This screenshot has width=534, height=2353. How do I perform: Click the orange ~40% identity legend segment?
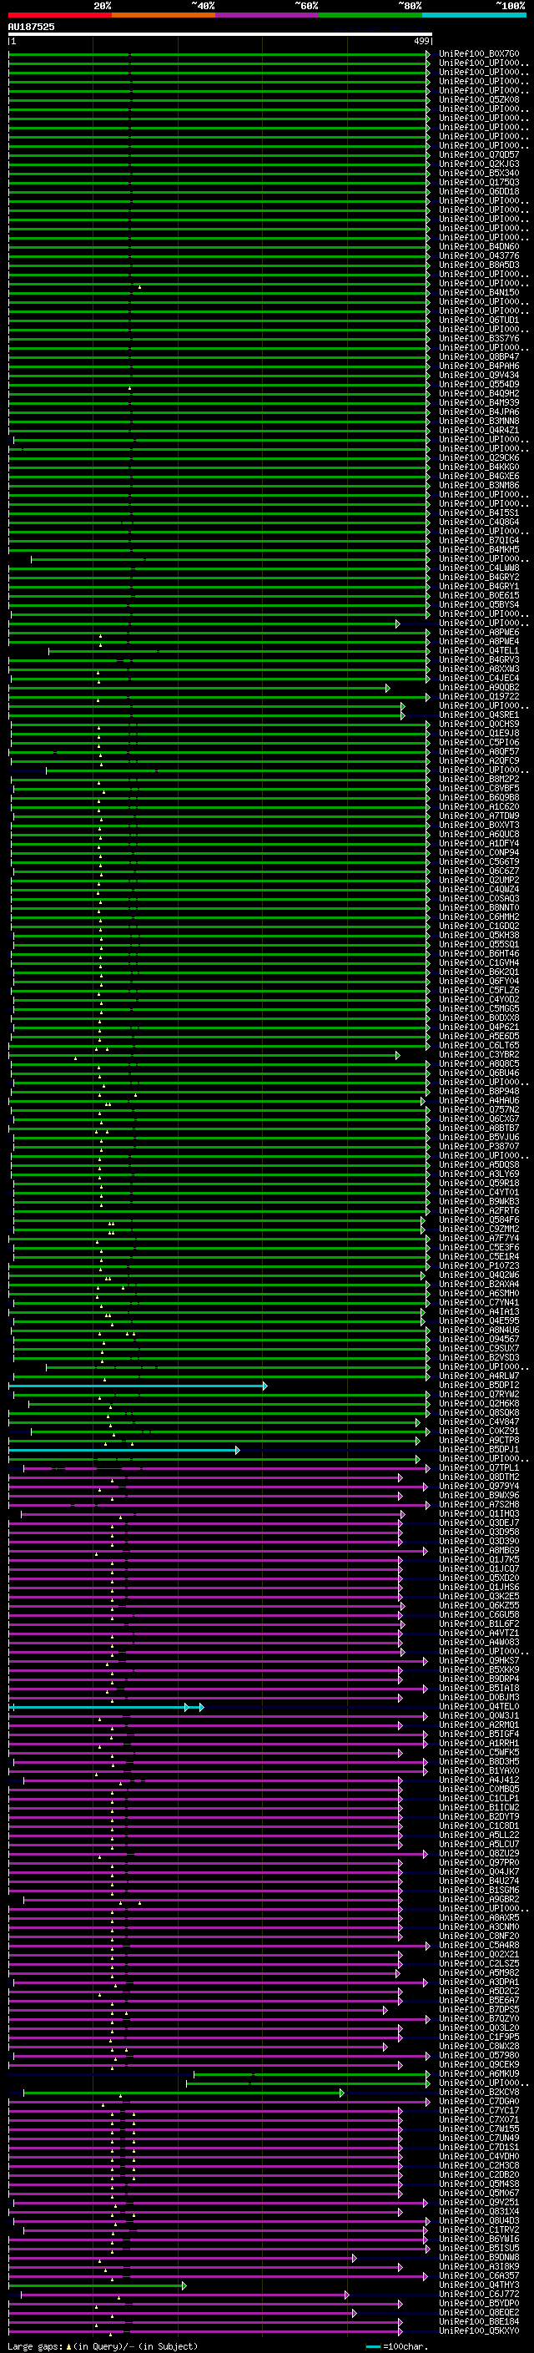point(164,16)
